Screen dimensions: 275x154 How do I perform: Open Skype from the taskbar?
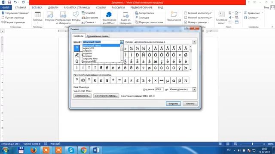[71, 150]
